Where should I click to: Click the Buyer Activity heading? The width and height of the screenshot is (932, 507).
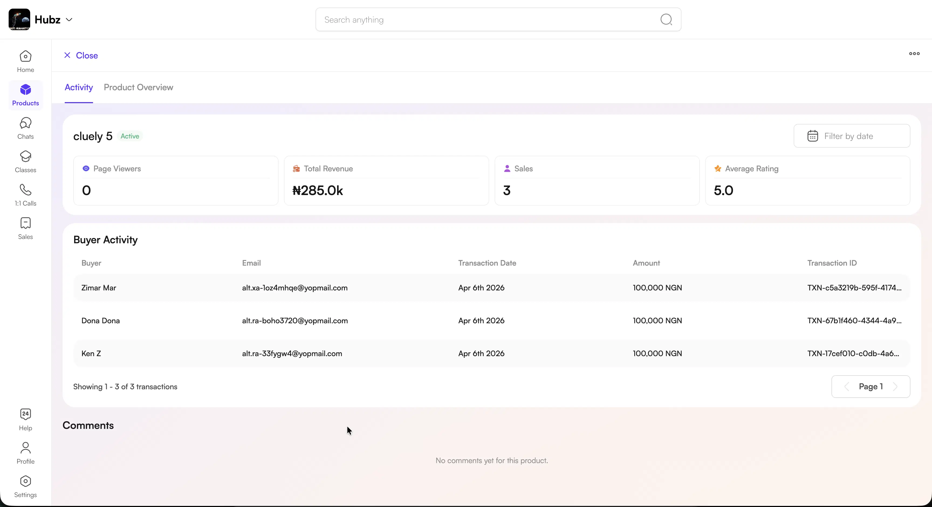click(x=105, y=240)
